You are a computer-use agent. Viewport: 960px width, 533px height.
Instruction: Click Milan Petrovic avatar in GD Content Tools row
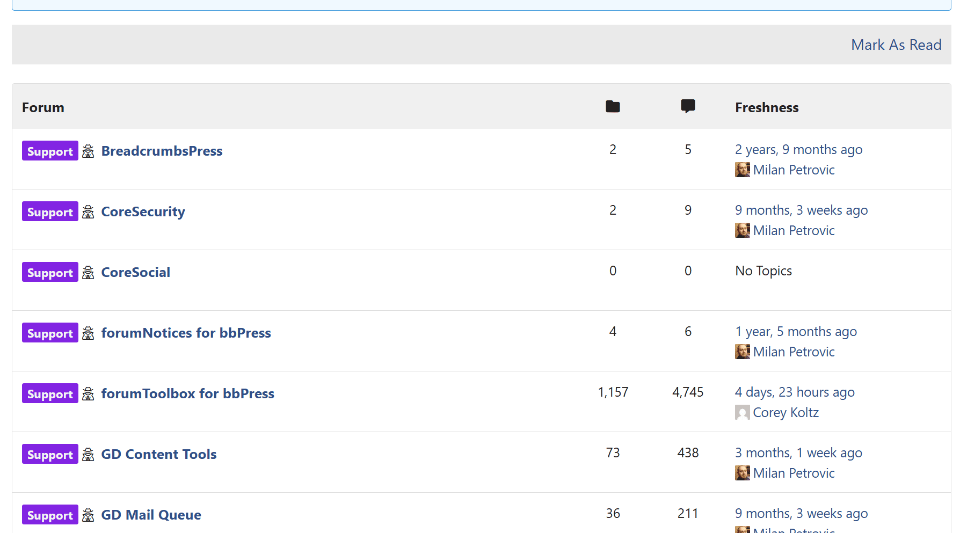tap(743, 473)
